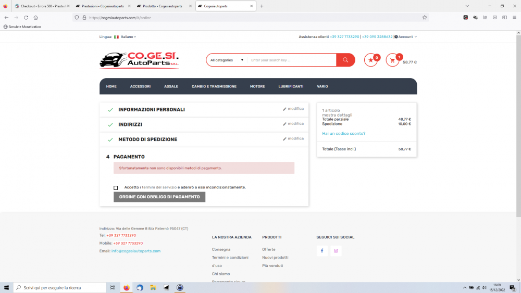521x293 pixels.
Task: Open the Instagram social link
Action: coord(336,251)
